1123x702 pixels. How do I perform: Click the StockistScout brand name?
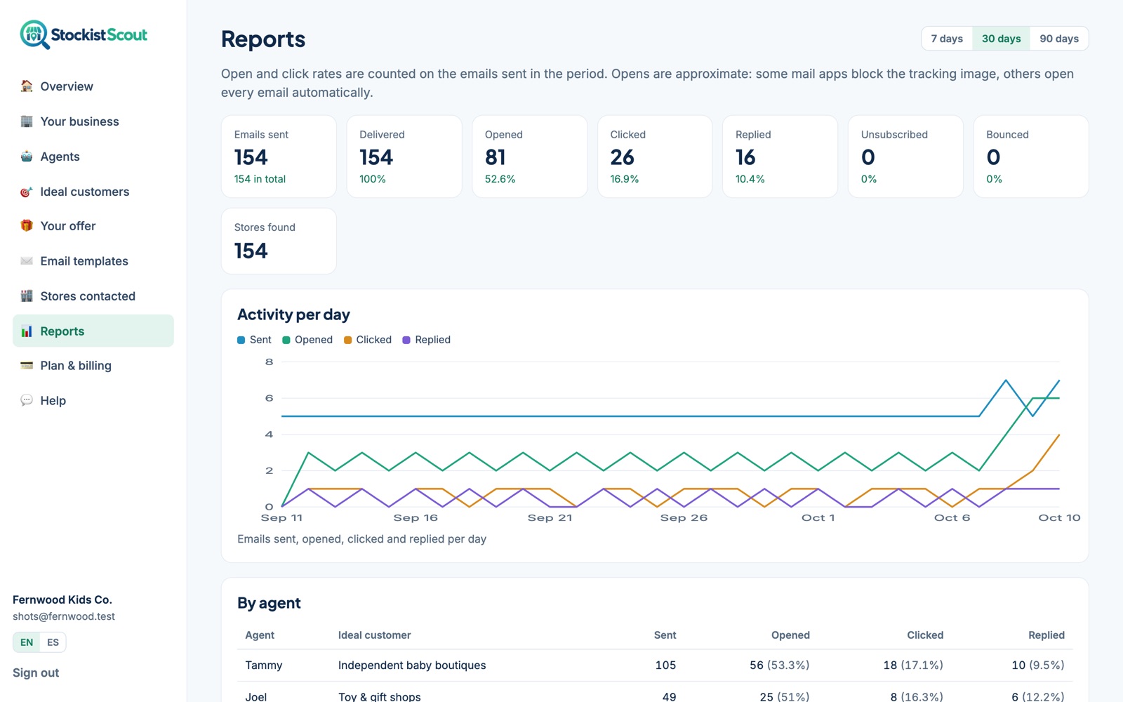click(99, 35)
